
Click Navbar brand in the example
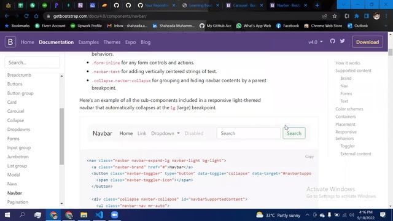[103, 133]
